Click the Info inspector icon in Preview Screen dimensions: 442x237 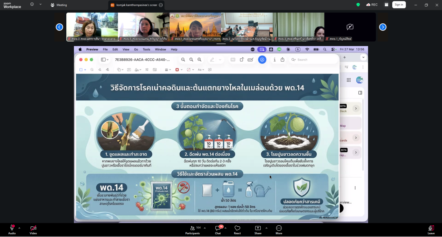275,60
